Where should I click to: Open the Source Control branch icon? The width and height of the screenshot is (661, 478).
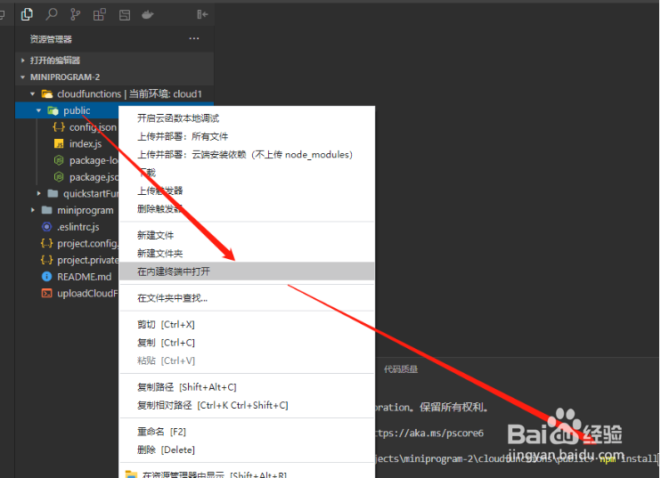pyautogui.click(x=76, y=14)
